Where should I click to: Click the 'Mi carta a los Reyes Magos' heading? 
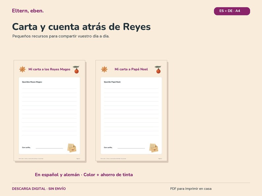[x=49, y=69]
